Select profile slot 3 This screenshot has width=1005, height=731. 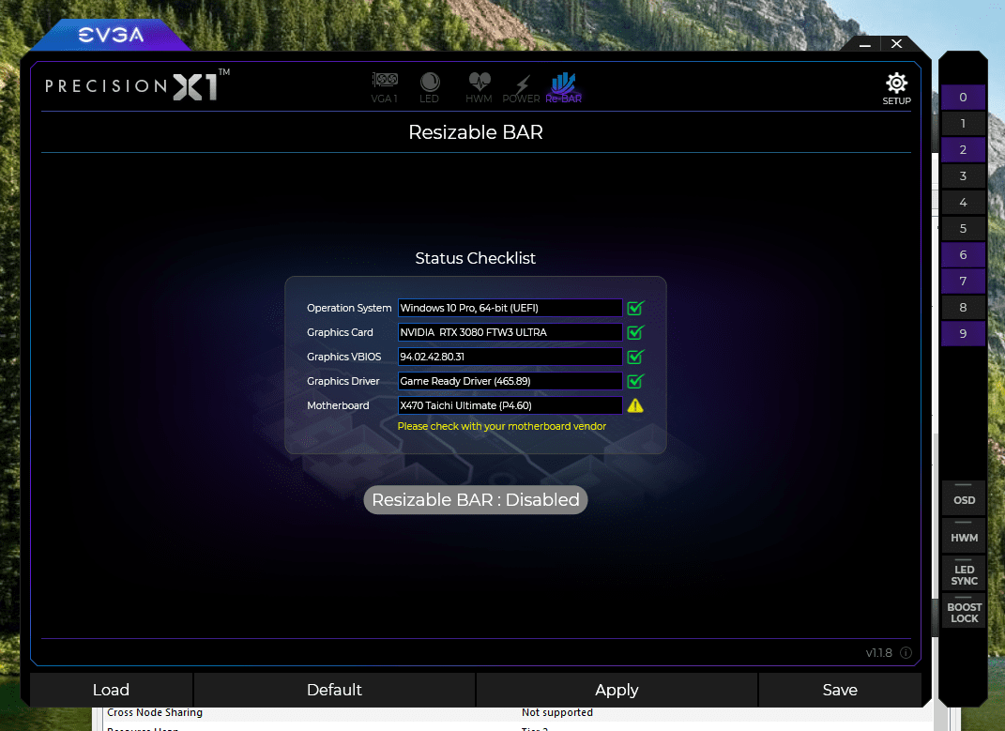click(x=963, y=176)
